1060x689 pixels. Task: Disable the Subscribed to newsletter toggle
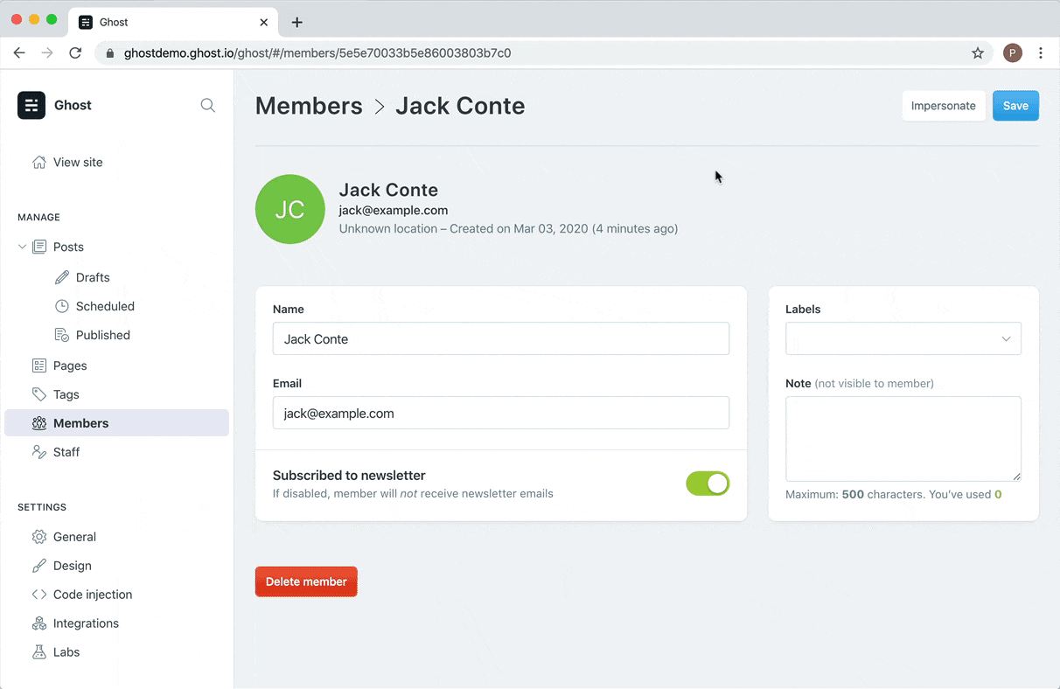tap(708, 484)
